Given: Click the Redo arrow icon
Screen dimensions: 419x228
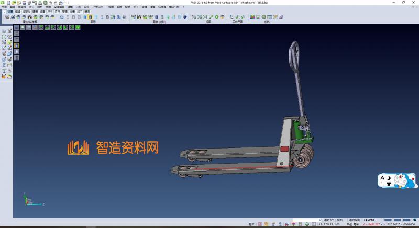Looking at the screenshot, I should [56, 3].
